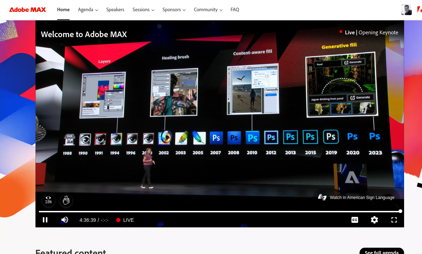Click the sign language hands icon
422x254 pixels.
(x=322, y=197)
